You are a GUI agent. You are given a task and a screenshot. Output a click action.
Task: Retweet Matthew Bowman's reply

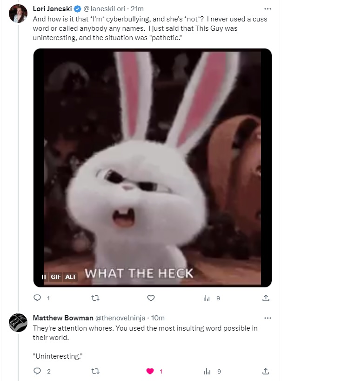point(95,371)
